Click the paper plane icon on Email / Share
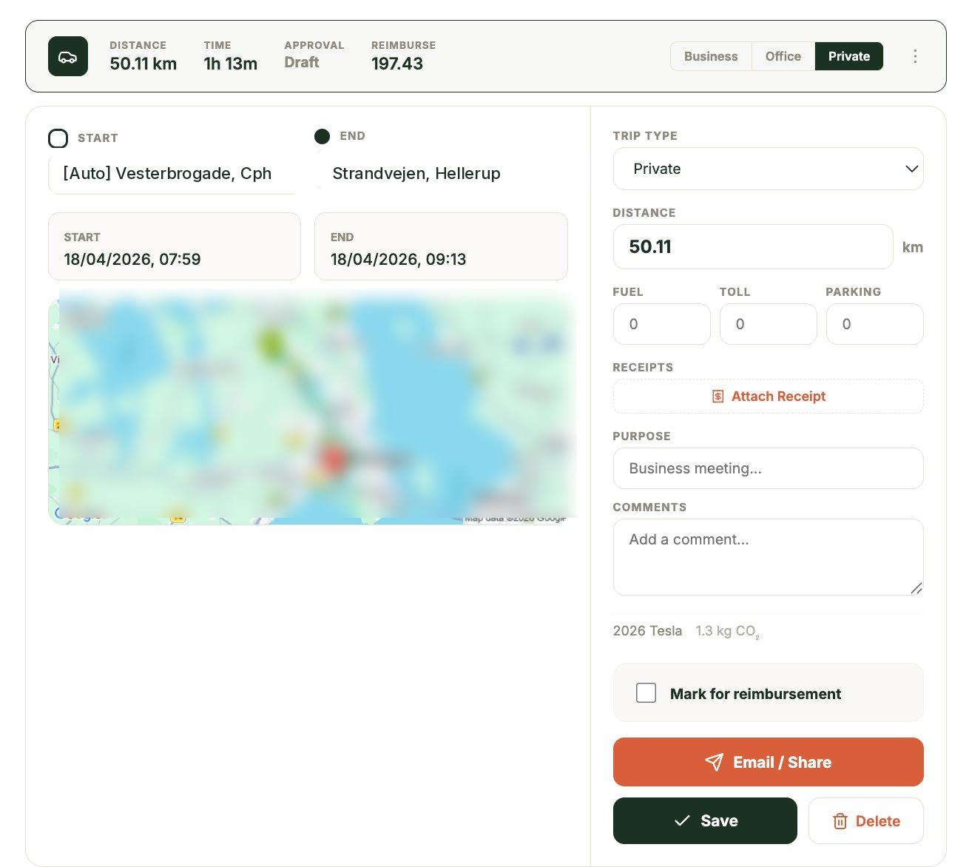Screen dimensions: 969x867 [715, 762]
